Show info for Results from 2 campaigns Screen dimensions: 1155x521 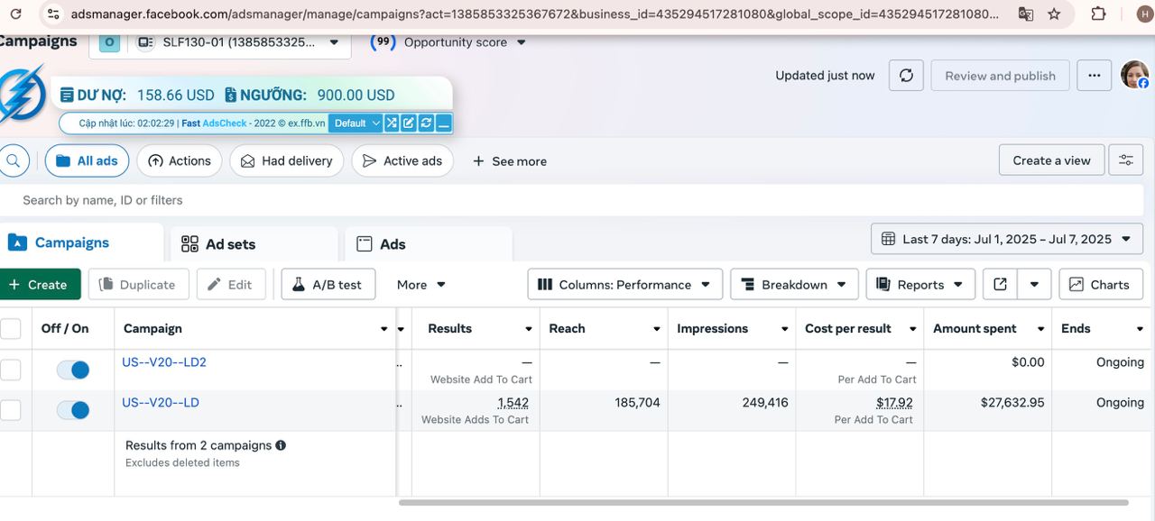click(281, 445)
